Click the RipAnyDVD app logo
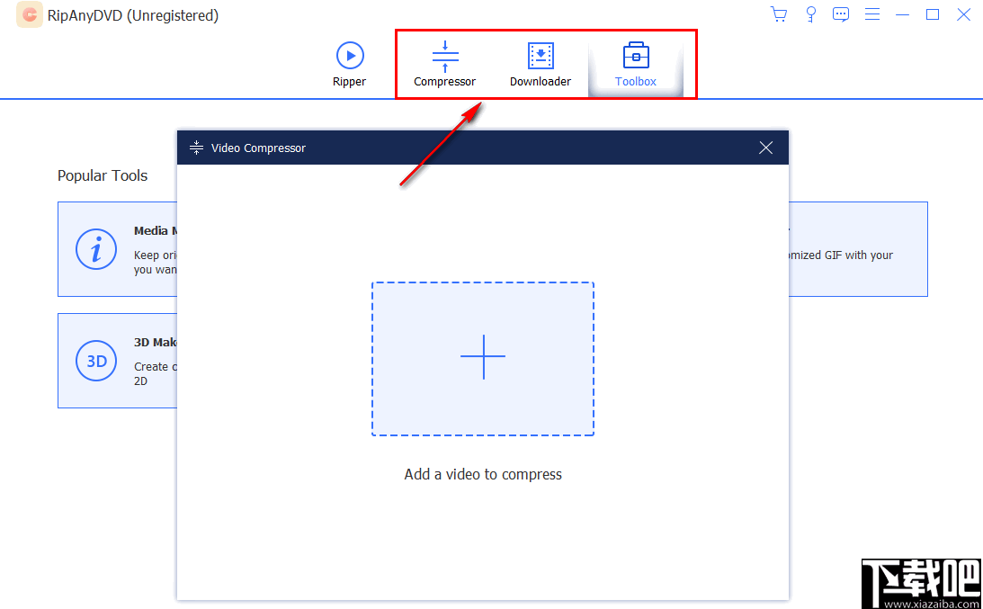 [x=30, y=15]
